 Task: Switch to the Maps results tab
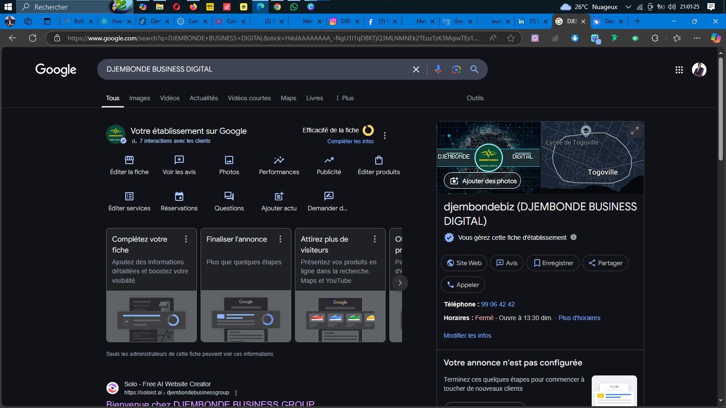288,98
